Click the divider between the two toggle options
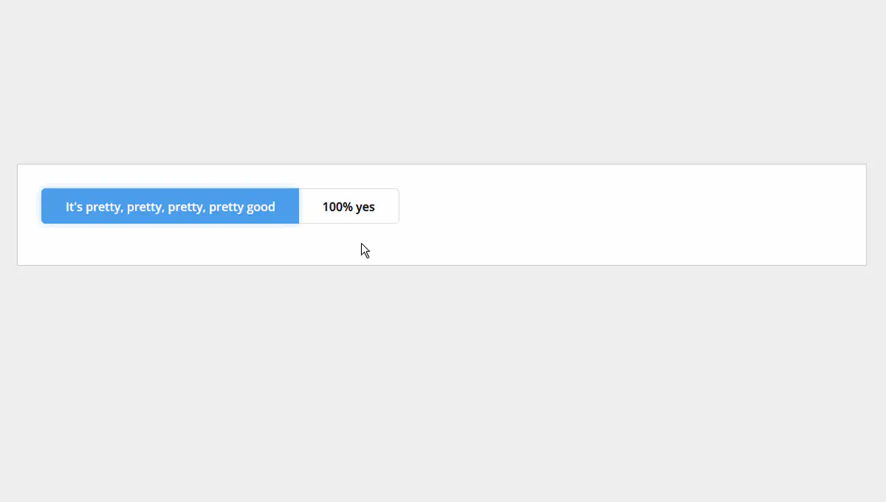This screenshot has width=886, height=502. [299, 206]
